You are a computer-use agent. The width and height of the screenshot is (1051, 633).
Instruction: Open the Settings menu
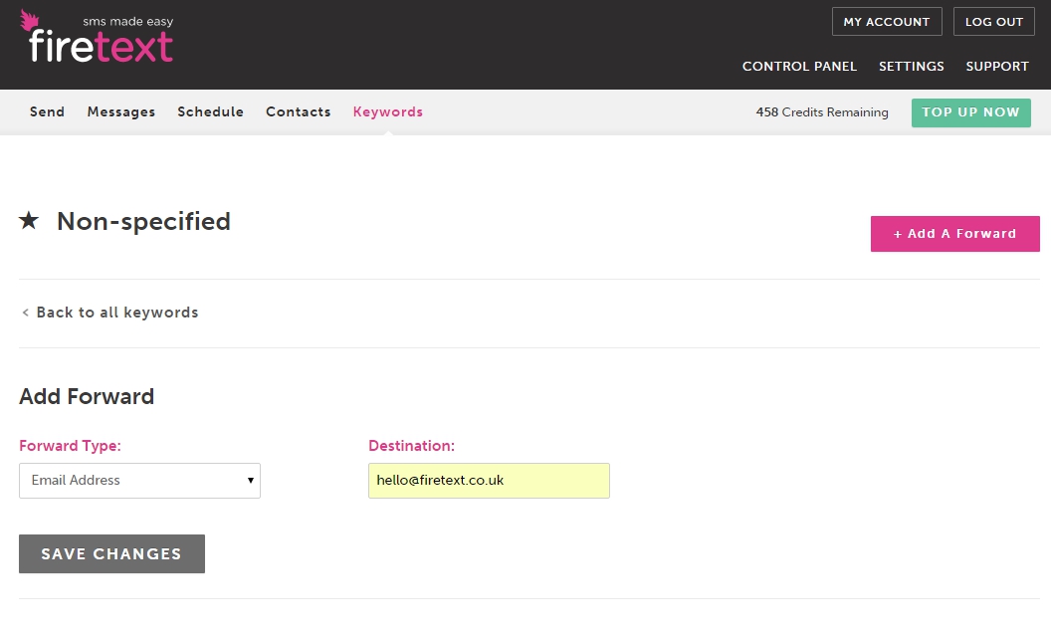pyautogui.click(x=911, y=67)
